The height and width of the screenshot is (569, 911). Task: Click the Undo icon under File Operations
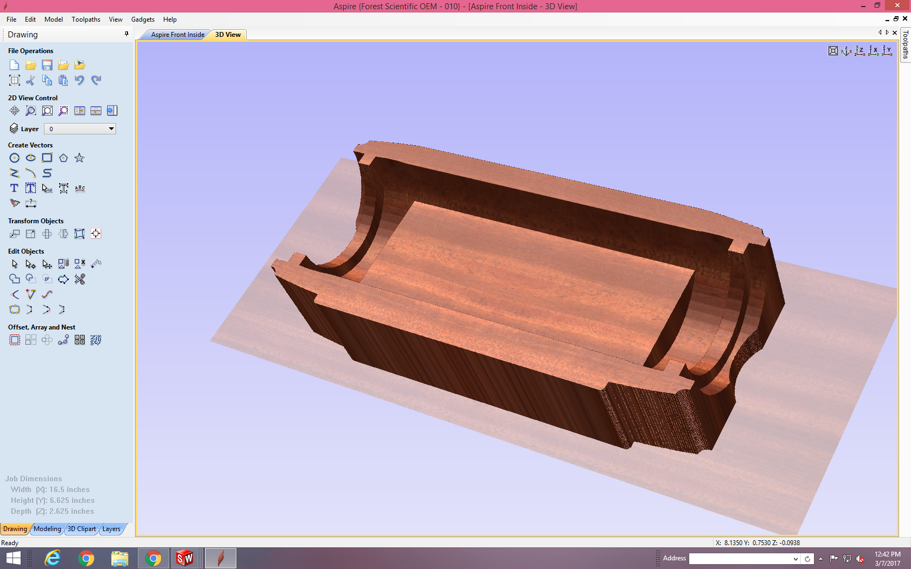pos(80,80)
